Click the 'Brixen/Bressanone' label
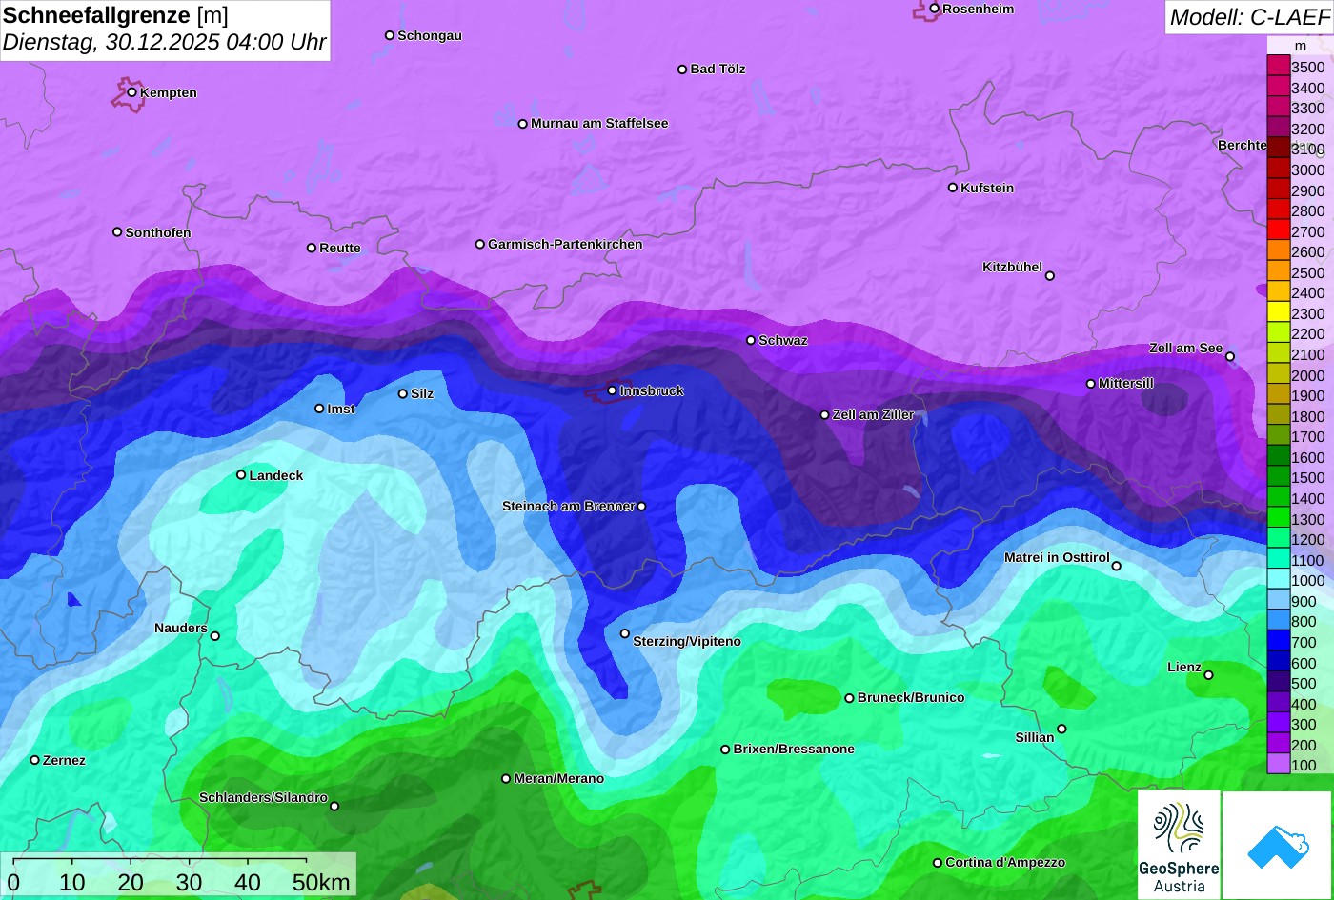Image resolution: width=1334 pixels, height=900 pixels. click(794, 749)
